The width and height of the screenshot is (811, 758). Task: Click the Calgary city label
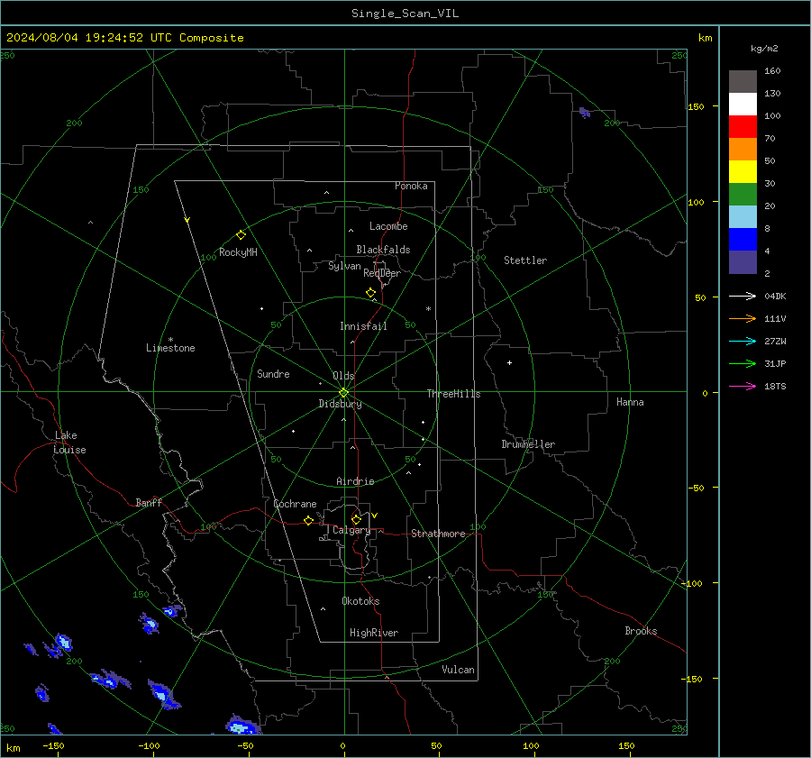tap(351, 530)
